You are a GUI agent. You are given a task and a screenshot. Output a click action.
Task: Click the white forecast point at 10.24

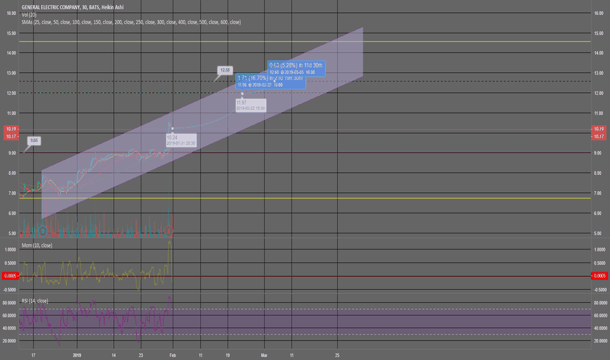tap(172, 128)
